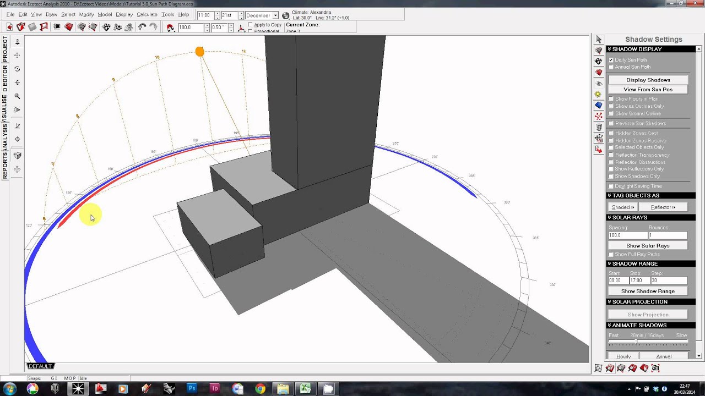
Task: Click the Hourly animation button
Action: point(623,356)
